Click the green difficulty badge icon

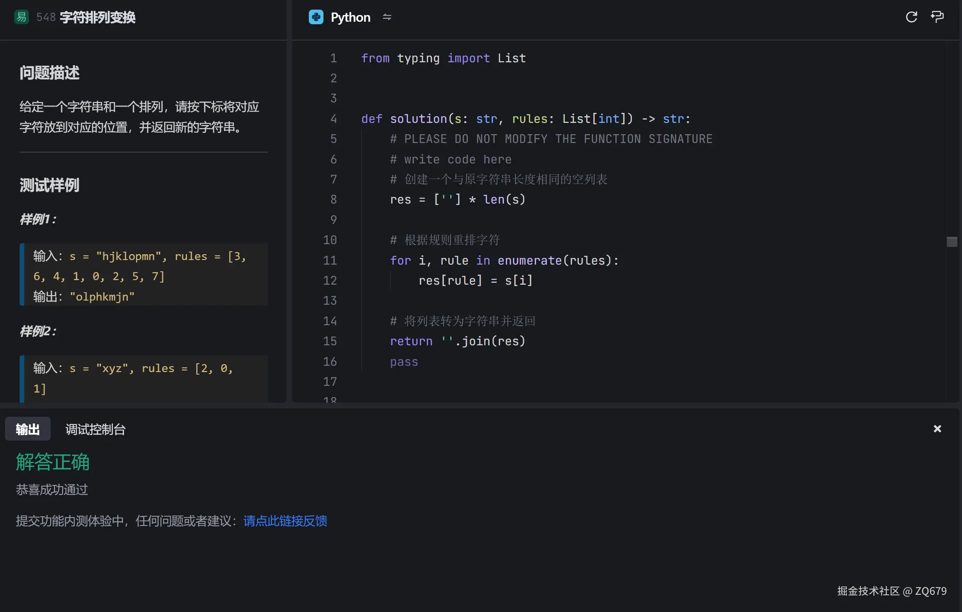click(21, 17)
